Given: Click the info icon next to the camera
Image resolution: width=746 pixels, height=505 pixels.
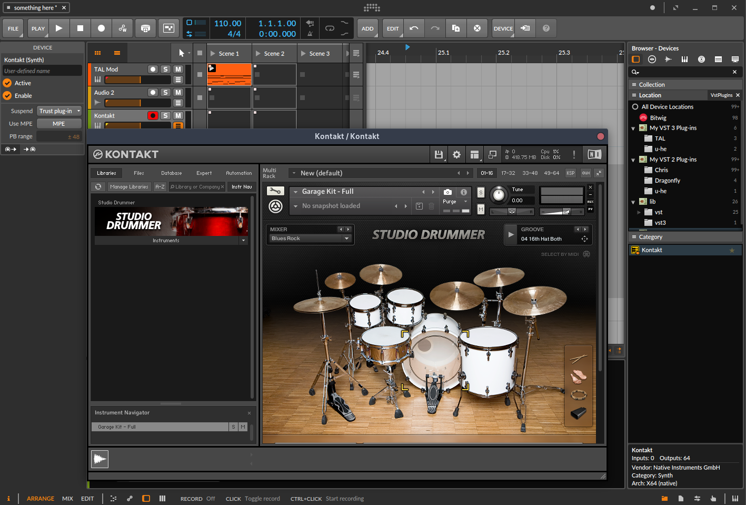Looking at the screenshot, I should [x=463, y=192].
